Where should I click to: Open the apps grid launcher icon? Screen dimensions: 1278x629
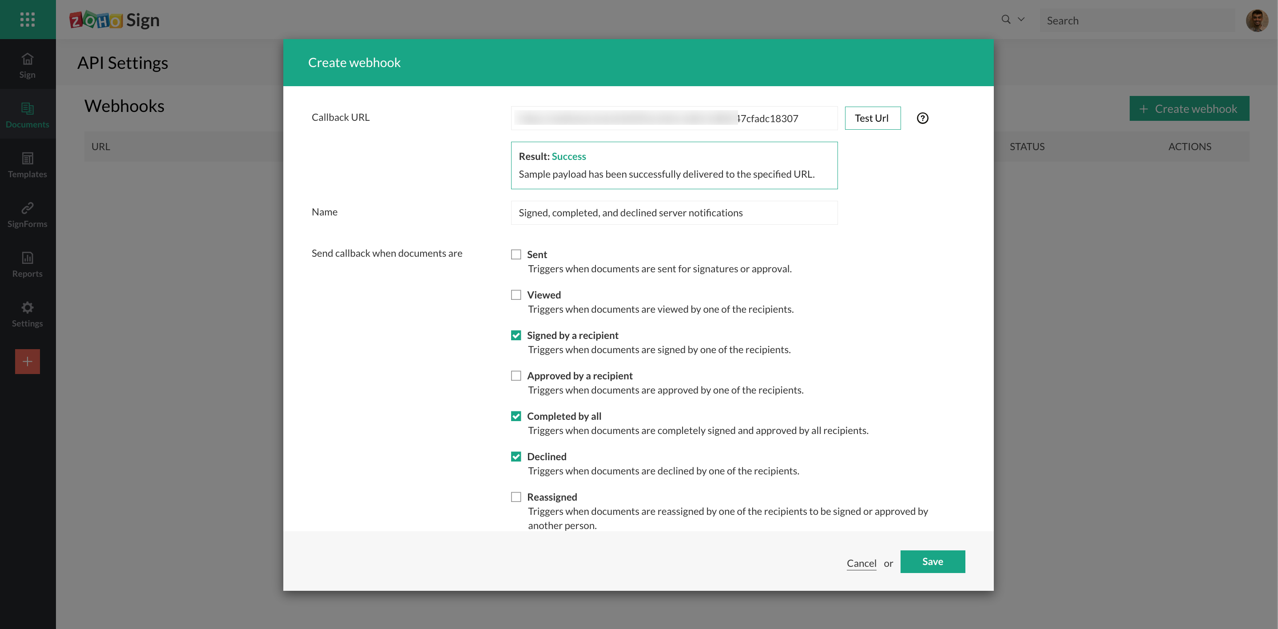pos(27,20)
